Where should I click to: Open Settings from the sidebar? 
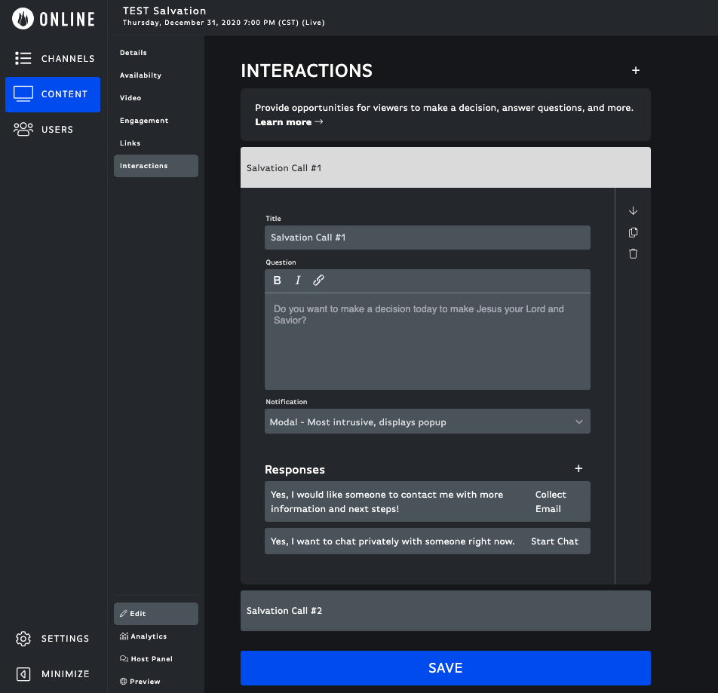tap(53, 639)
